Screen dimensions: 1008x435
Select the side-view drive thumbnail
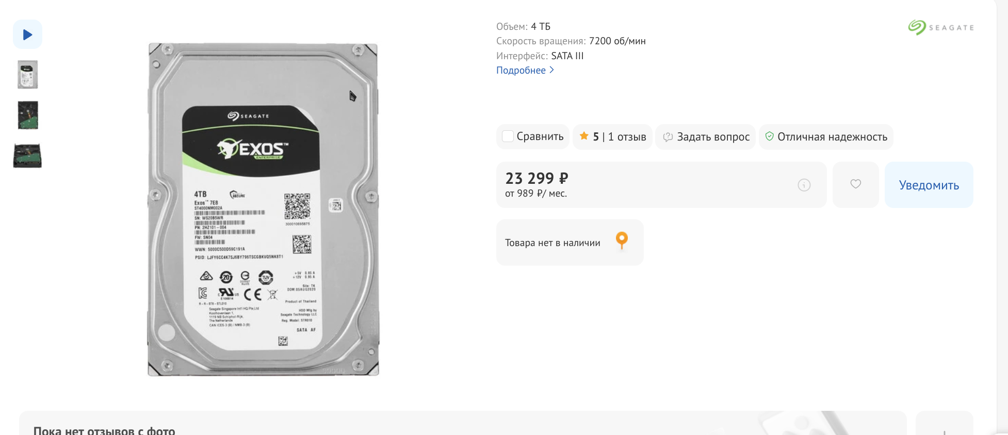(27, 156)
